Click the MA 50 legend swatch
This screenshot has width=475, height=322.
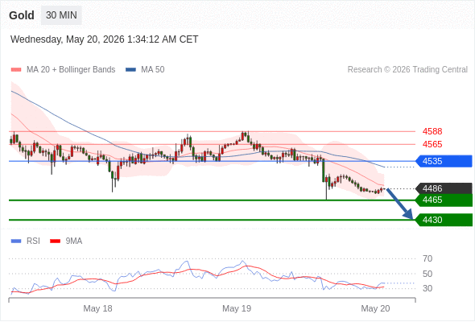coord(130,70)
